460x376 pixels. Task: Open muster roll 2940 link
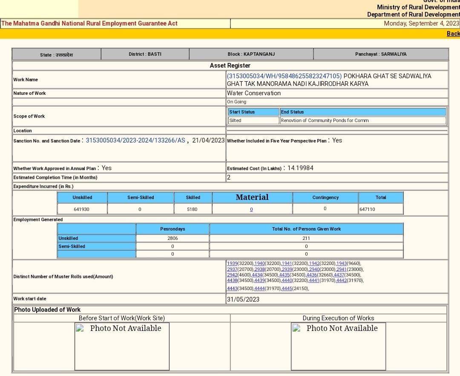coord(314,269)
